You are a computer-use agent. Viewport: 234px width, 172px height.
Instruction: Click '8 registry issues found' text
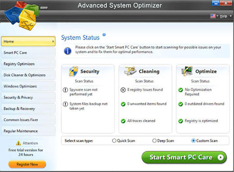pos(145,90)
